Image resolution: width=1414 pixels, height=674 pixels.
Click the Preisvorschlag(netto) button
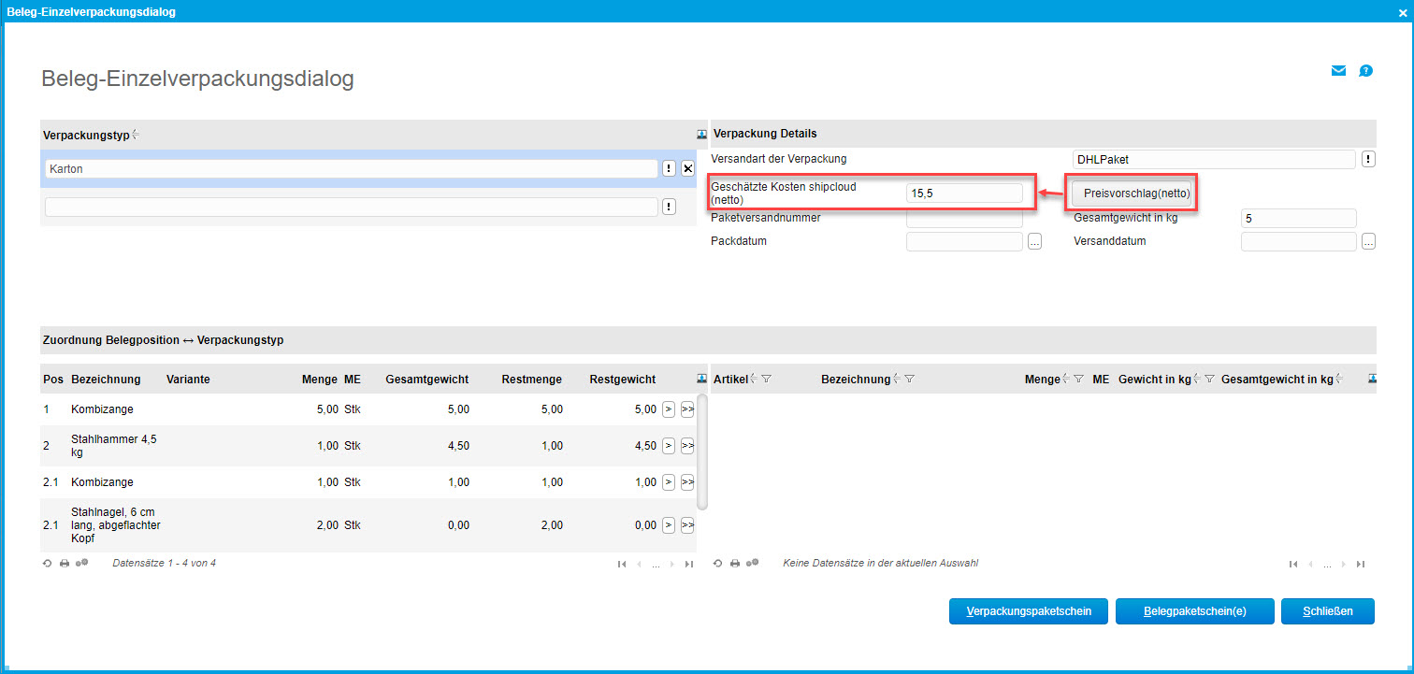pos(1132,194)
